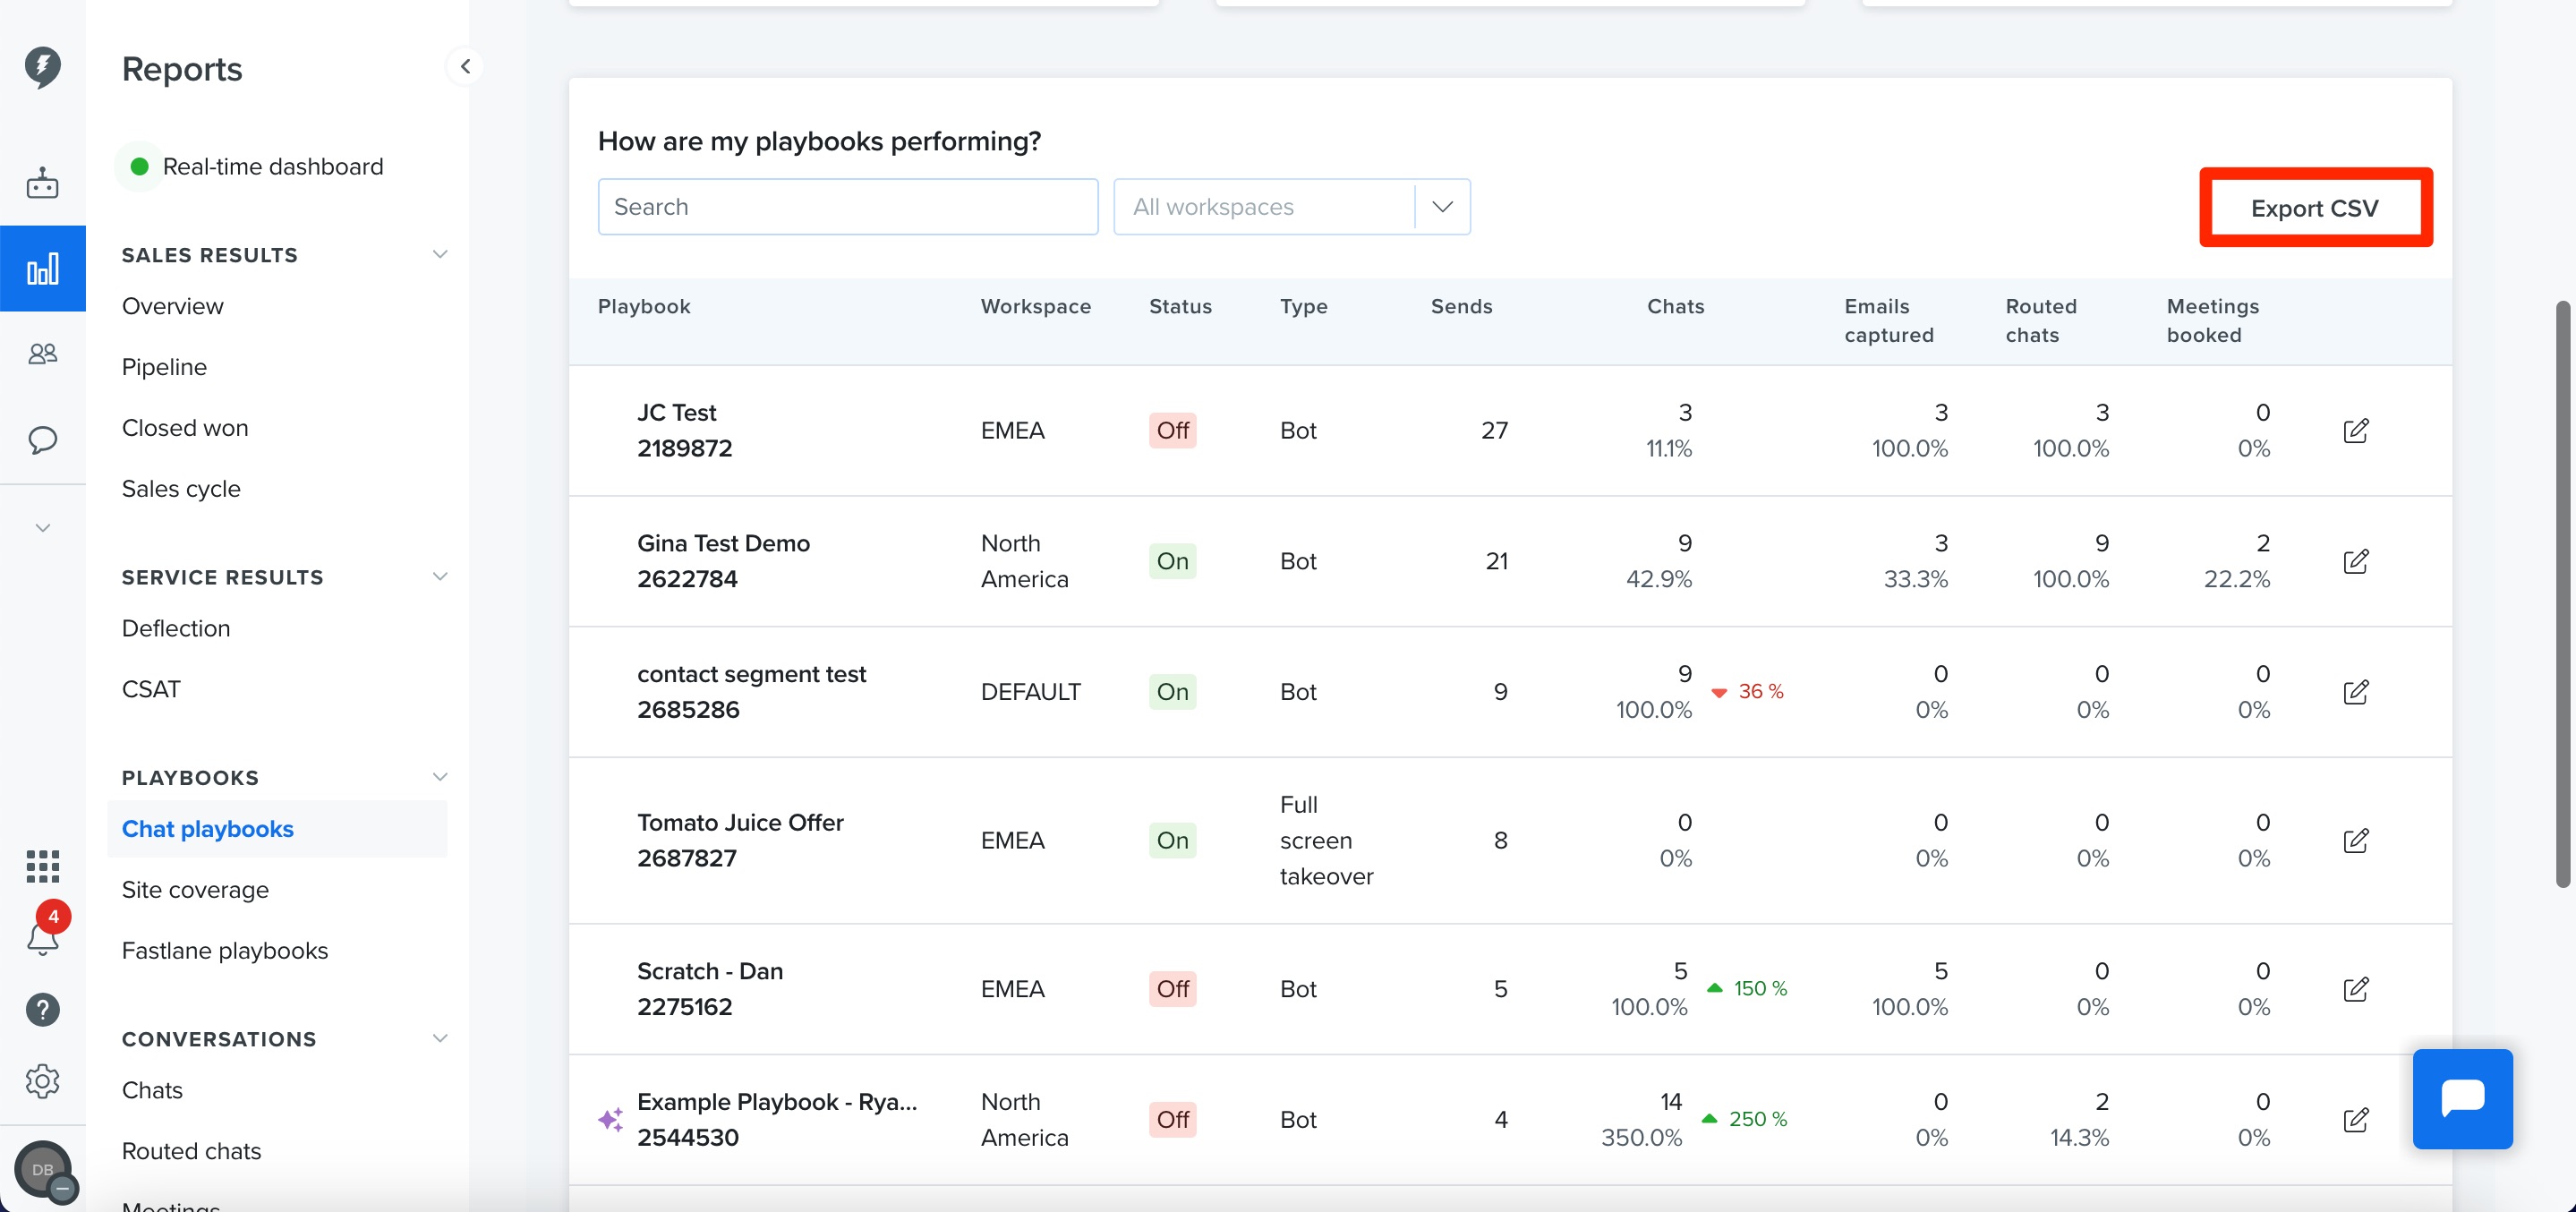This screenshot has width=2576, height=1212.
Task: Go to Overview report
Action: click(x=173, y=307)
